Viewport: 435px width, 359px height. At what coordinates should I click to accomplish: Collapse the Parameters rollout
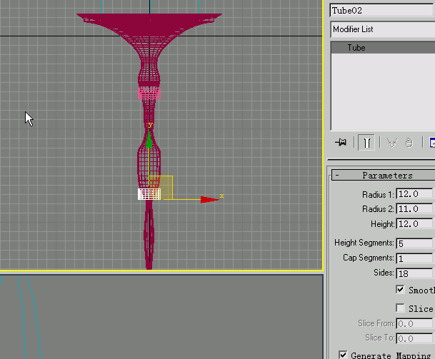(x=384, y=175)
